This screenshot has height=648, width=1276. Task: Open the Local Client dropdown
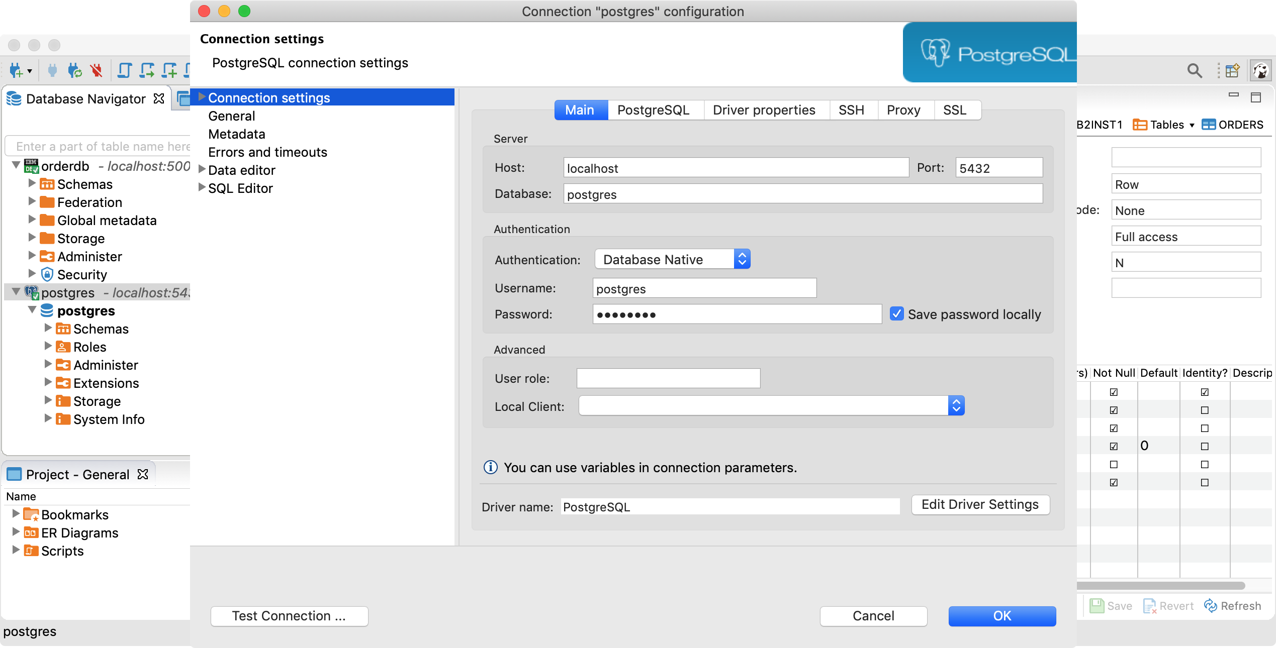(x=771, y=406)
